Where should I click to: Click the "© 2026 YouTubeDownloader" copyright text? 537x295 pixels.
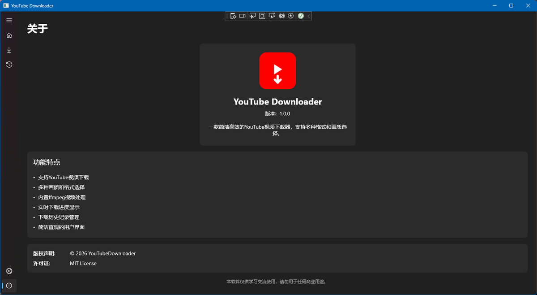103,254
